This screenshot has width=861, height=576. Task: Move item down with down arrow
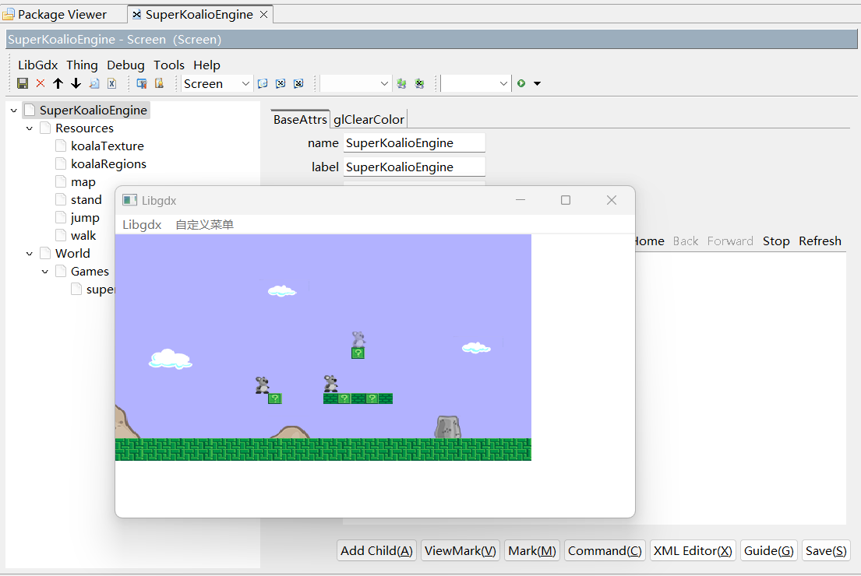point(76,83)
